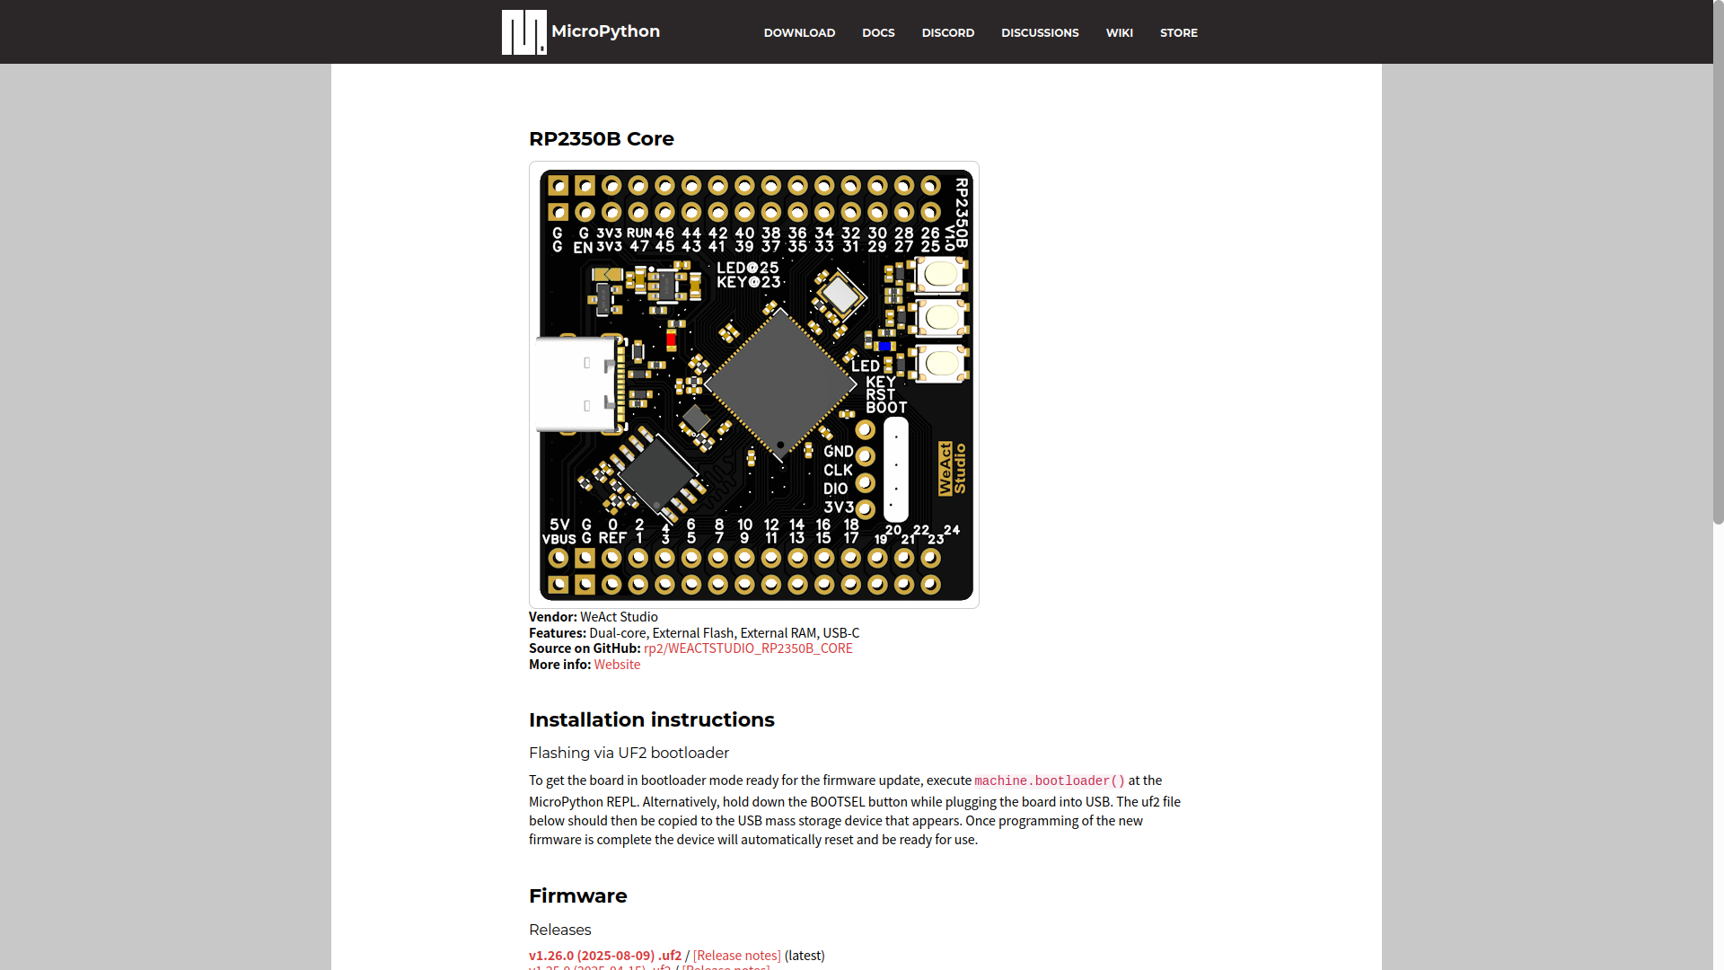Click the machine.bootloader() code snippet

click(1050, 781)
